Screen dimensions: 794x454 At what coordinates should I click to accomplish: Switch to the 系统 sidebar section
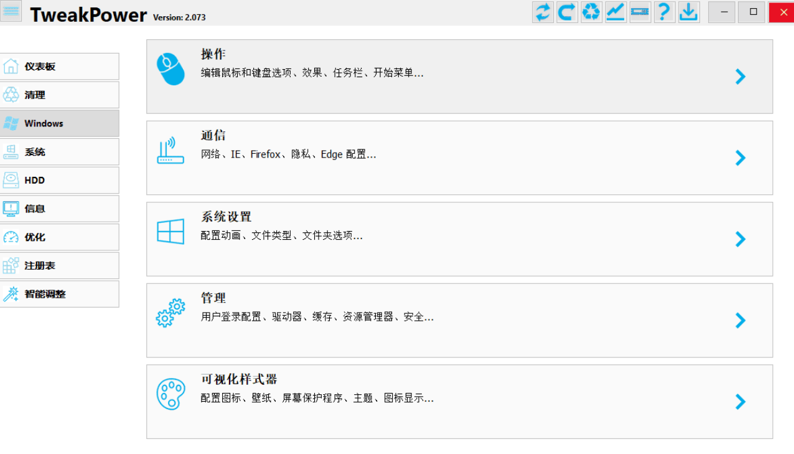point(60,152)
